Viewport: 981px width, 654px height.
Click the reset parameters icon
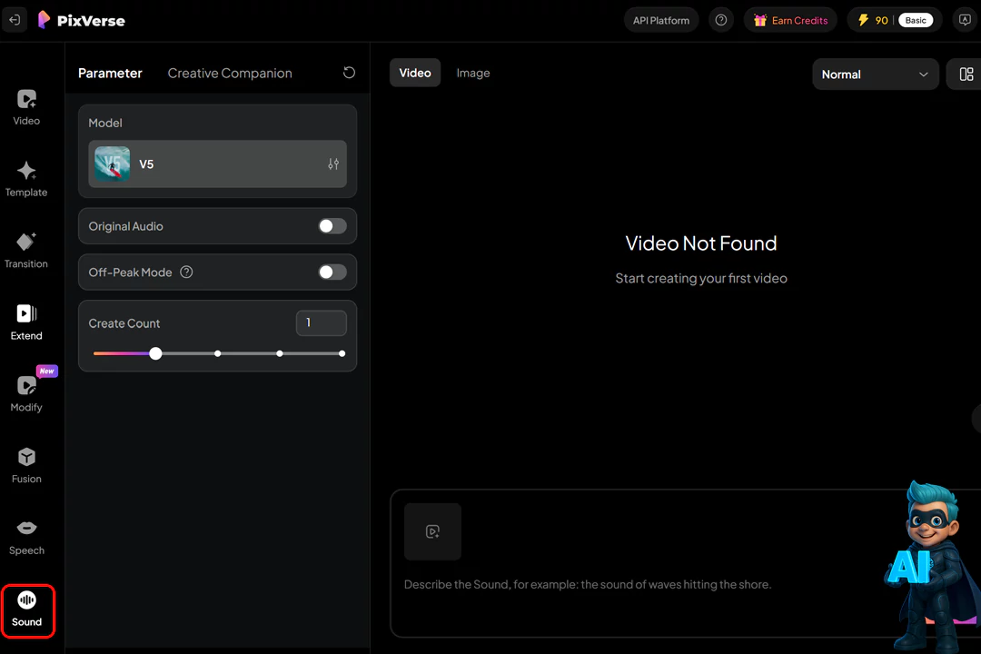pyautogui.click(x=349, y=73)
